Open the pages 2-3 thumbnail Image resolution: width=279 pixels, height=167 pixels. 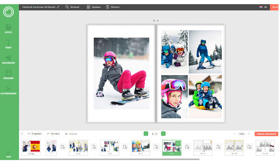(78, 148)
